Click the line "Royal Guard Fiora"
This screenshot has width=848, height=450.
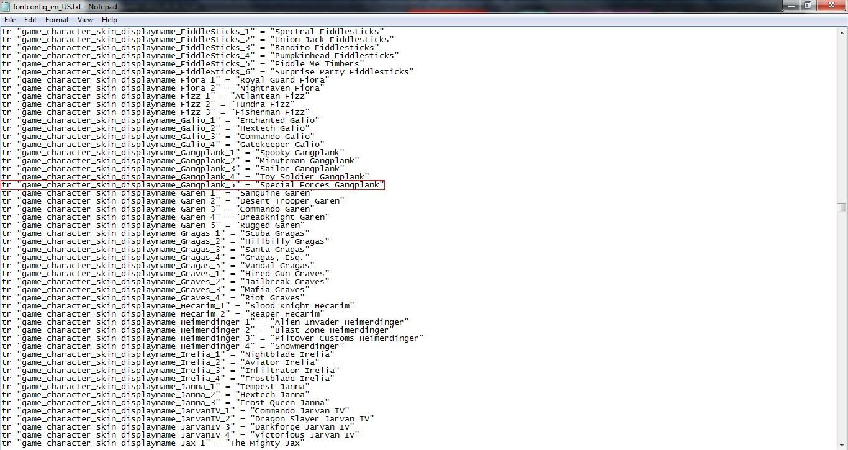166,79
